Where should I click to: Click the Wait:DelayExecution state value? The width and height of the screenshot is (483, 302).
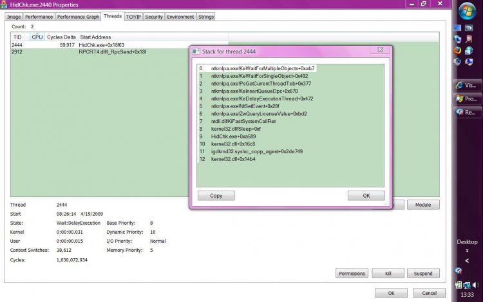click(78, 223)
